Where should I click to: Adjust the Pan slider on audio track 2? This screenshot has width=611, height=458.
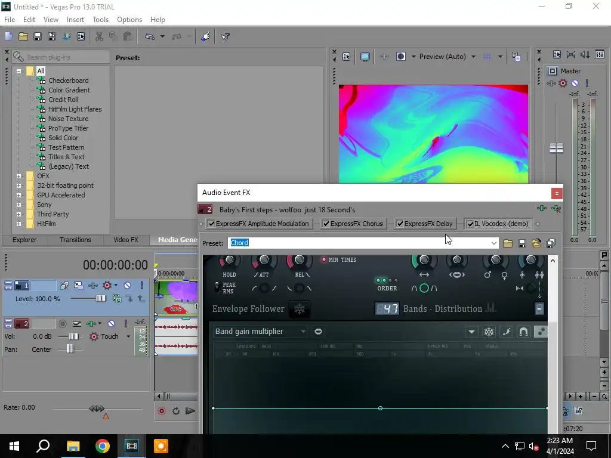(x=70, y=349)
